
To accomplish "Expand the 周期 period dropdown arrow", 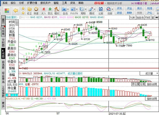I will pyautogui.click(x=86, y=9).
